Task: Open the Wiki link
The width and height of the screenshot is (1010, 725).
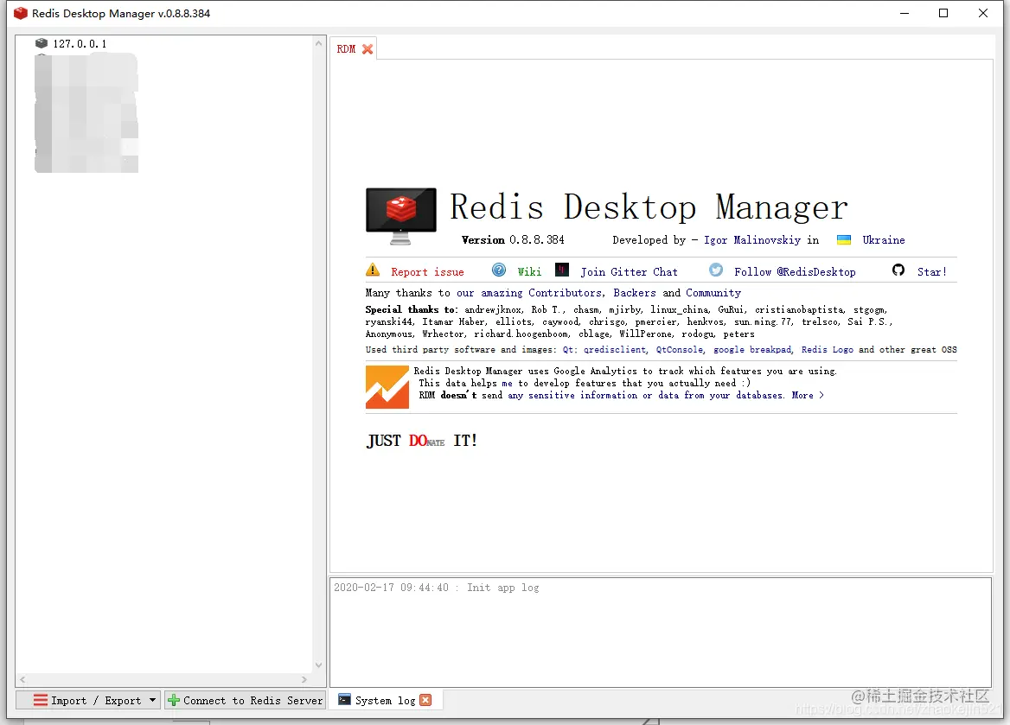Action: tap(529, 271)
